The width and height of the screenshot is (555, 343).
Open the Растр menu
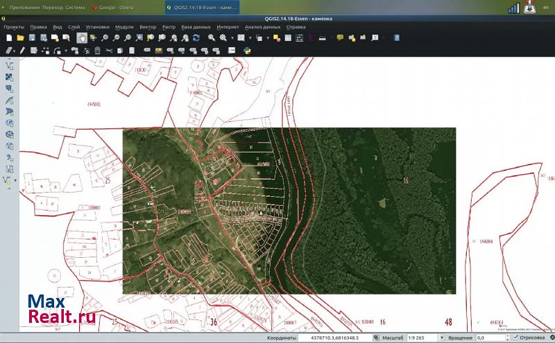coord(169,26)
